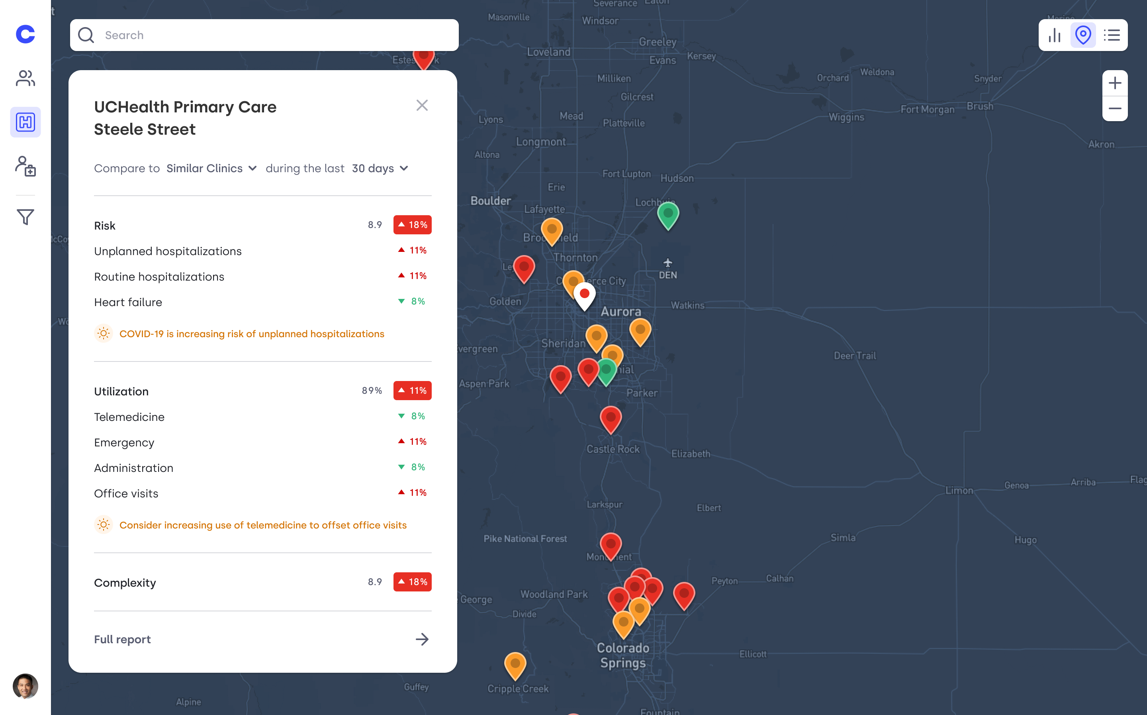The height and width of the screenshot is (715, 1147).
Task: Select the orange pin near Cripple Creek
Action: click(x=515, y=665)
